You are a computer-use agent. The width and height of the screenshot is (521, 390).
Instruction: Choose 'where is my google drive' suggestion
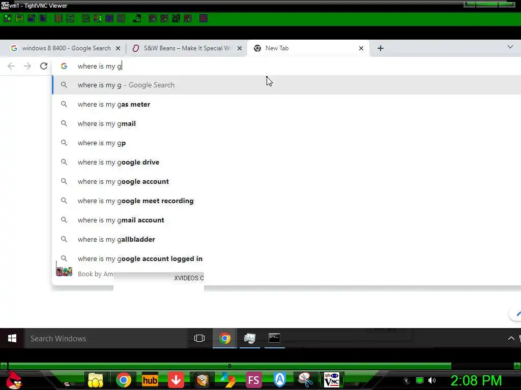pos(286,162)
